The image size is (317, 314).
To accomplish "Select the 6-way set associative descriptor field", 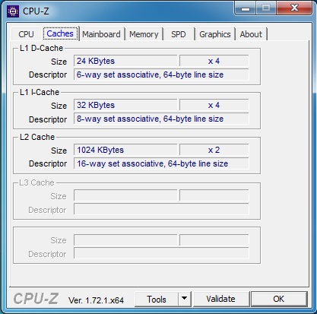I will 161,75.
